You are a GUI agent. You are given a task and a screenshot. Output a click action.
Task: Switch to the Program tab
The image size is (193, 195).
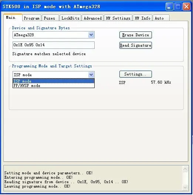pyautogui.click(x=32, y=18)
